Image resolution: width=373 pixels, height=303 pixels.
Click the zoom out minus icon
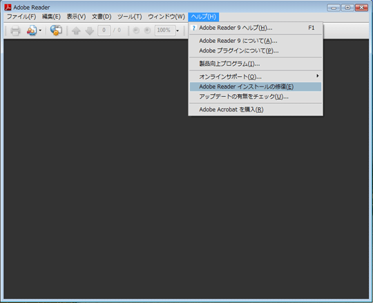pyautogui.click(x=136, y=30)
